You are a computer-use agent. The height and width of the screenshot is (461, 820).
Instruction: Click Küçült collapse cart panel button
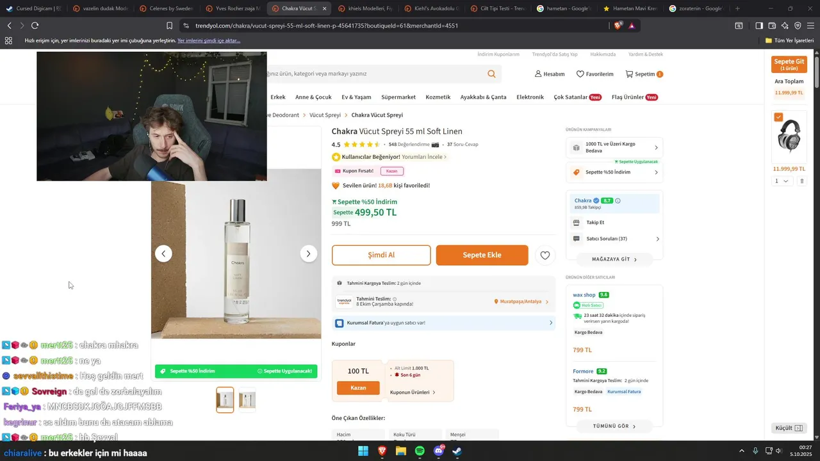tap(789, 428)
